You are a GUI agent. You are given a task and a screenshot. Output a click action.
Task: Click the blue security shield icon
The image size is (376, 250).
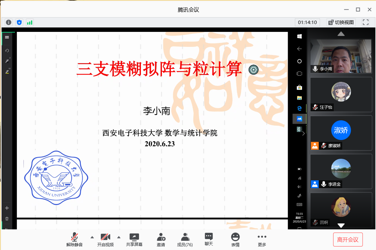coord(19,22)
